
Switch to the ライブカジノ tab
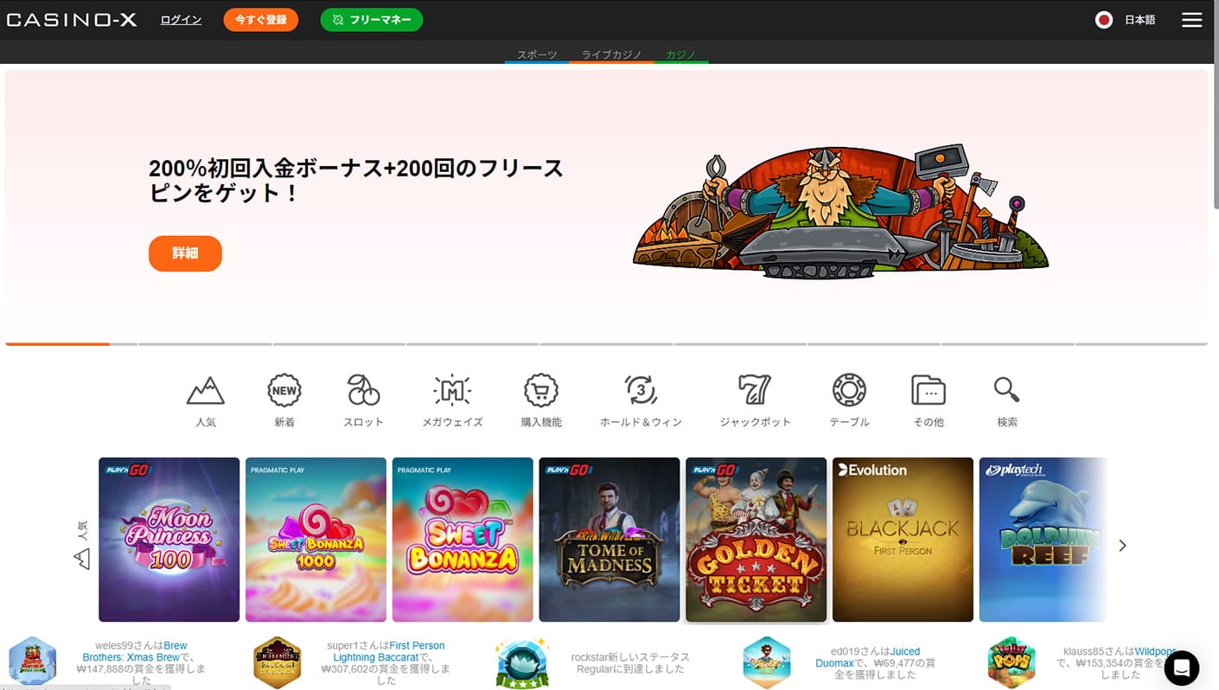611,54
